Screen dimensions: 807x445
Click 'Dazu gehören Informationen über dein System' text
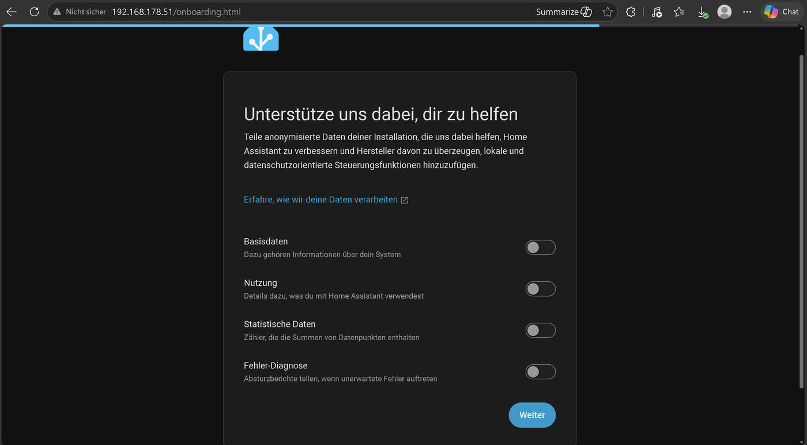click(x=322, y=255)
